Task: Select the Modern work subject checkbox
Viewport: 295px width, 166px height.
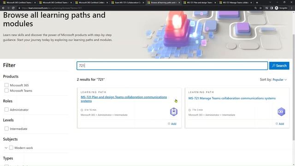Action: 11,148
